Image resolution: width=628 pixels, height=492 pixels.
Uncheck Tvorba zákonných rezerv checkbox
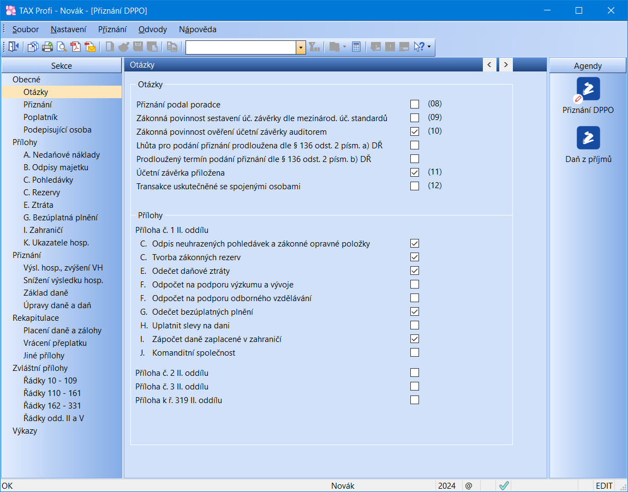[x=415, y=257]
